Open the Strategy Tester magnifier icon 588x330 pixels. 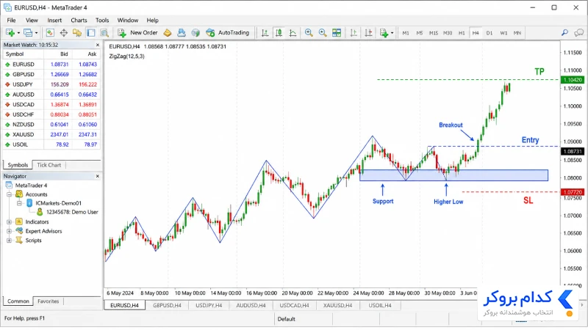tap(104, 33)
